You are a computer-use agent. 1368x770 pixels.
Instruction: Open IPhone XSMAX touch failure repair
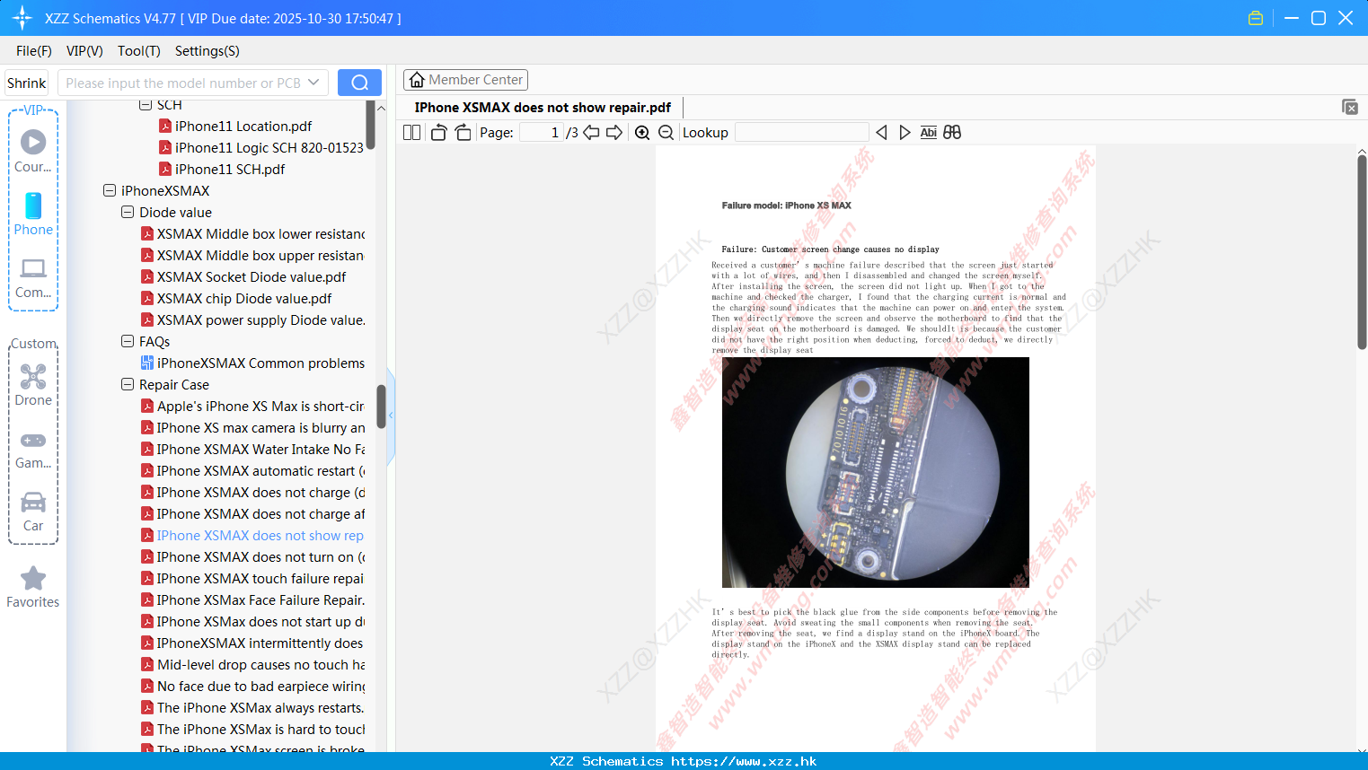[252, 578]
